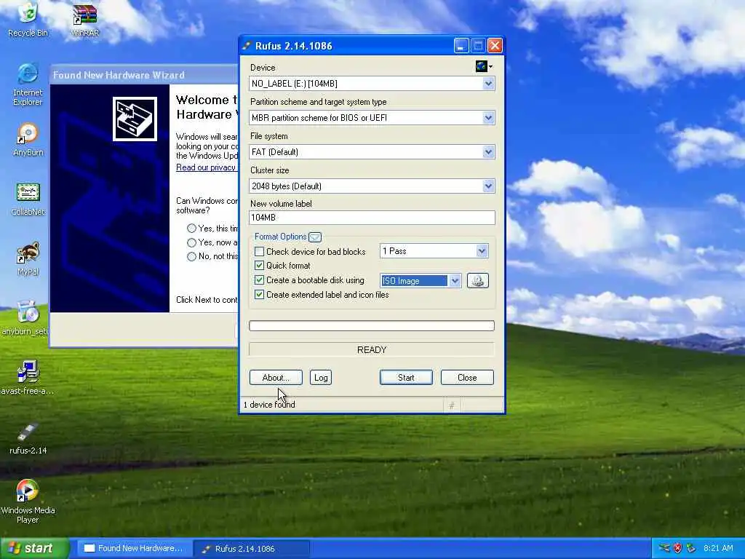Click the '1 device found' status text

(x=269, y=405)
